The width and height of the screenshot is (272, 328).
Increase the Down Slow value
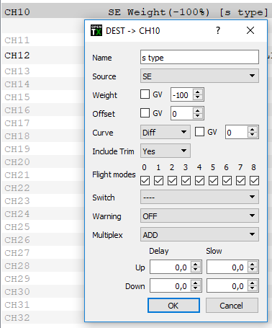pos(252,283)
